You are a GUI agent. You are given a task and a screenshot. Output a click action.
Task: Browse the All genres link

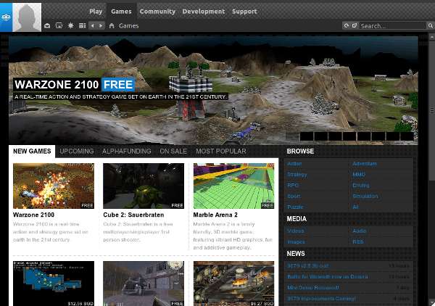point(355,207)
